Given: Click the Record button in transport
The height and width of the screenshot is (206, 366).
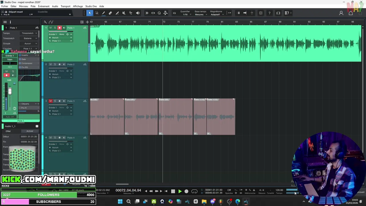Looking at the screenshot, I should click(x=186, y=191).
